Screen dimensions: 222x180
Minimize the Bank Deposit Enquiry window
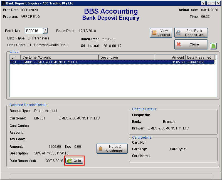tap(208, 3)
